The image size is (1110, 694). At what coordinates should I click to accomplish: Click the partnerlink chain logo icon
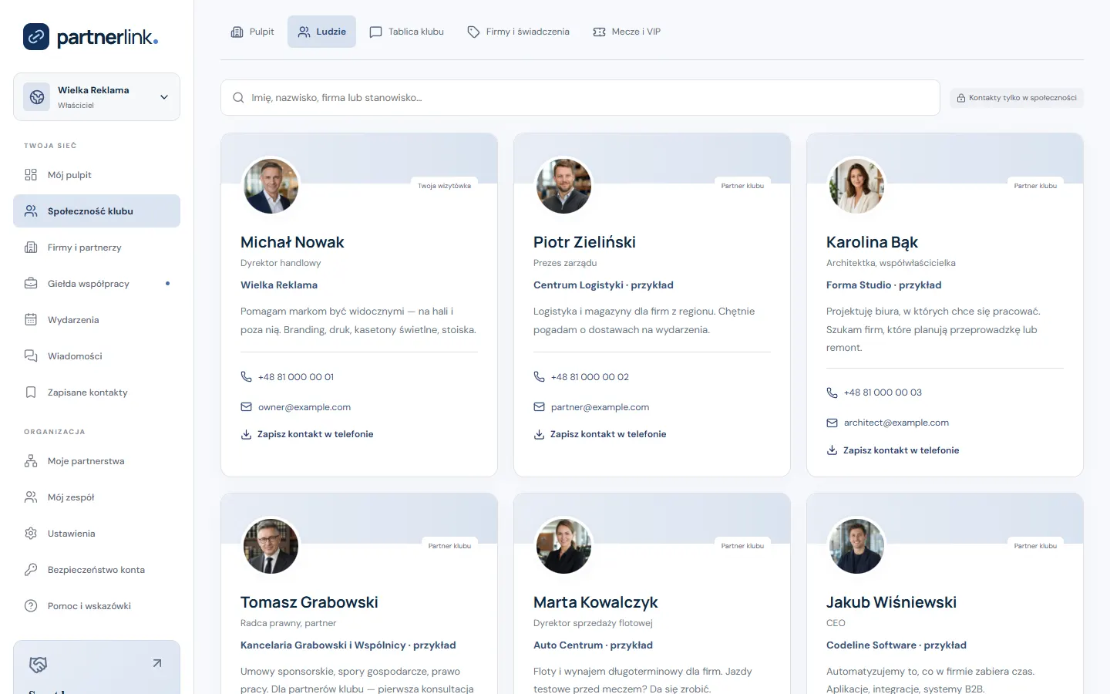(x=36, y=36)
